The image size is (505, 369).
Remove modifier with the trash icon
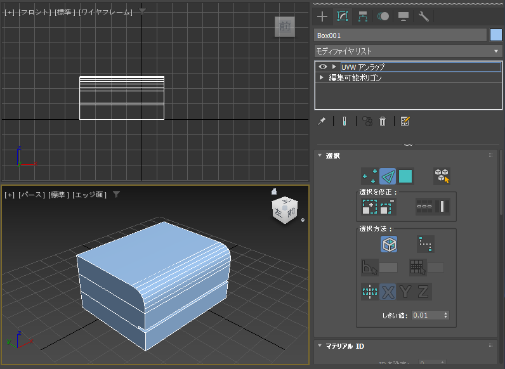click(383, 121)
